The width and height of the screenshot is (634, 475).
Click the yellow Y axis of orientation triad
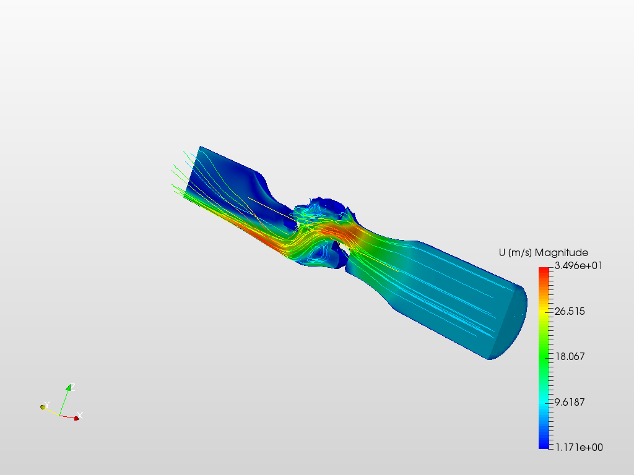50,411
